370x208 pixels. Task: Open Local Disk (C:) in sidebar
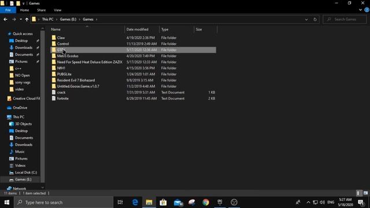click(25, 173)
